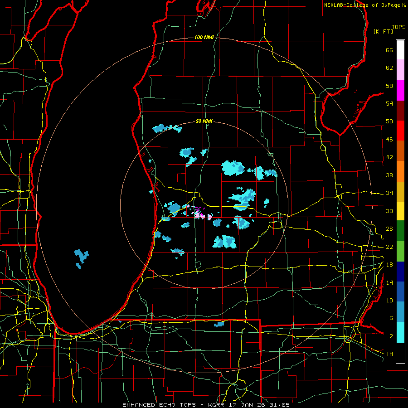The height and width of the screenshot is (408, 408).
Task: Click the gold 38 kft legend swatch
Action: tap(400, 192)
